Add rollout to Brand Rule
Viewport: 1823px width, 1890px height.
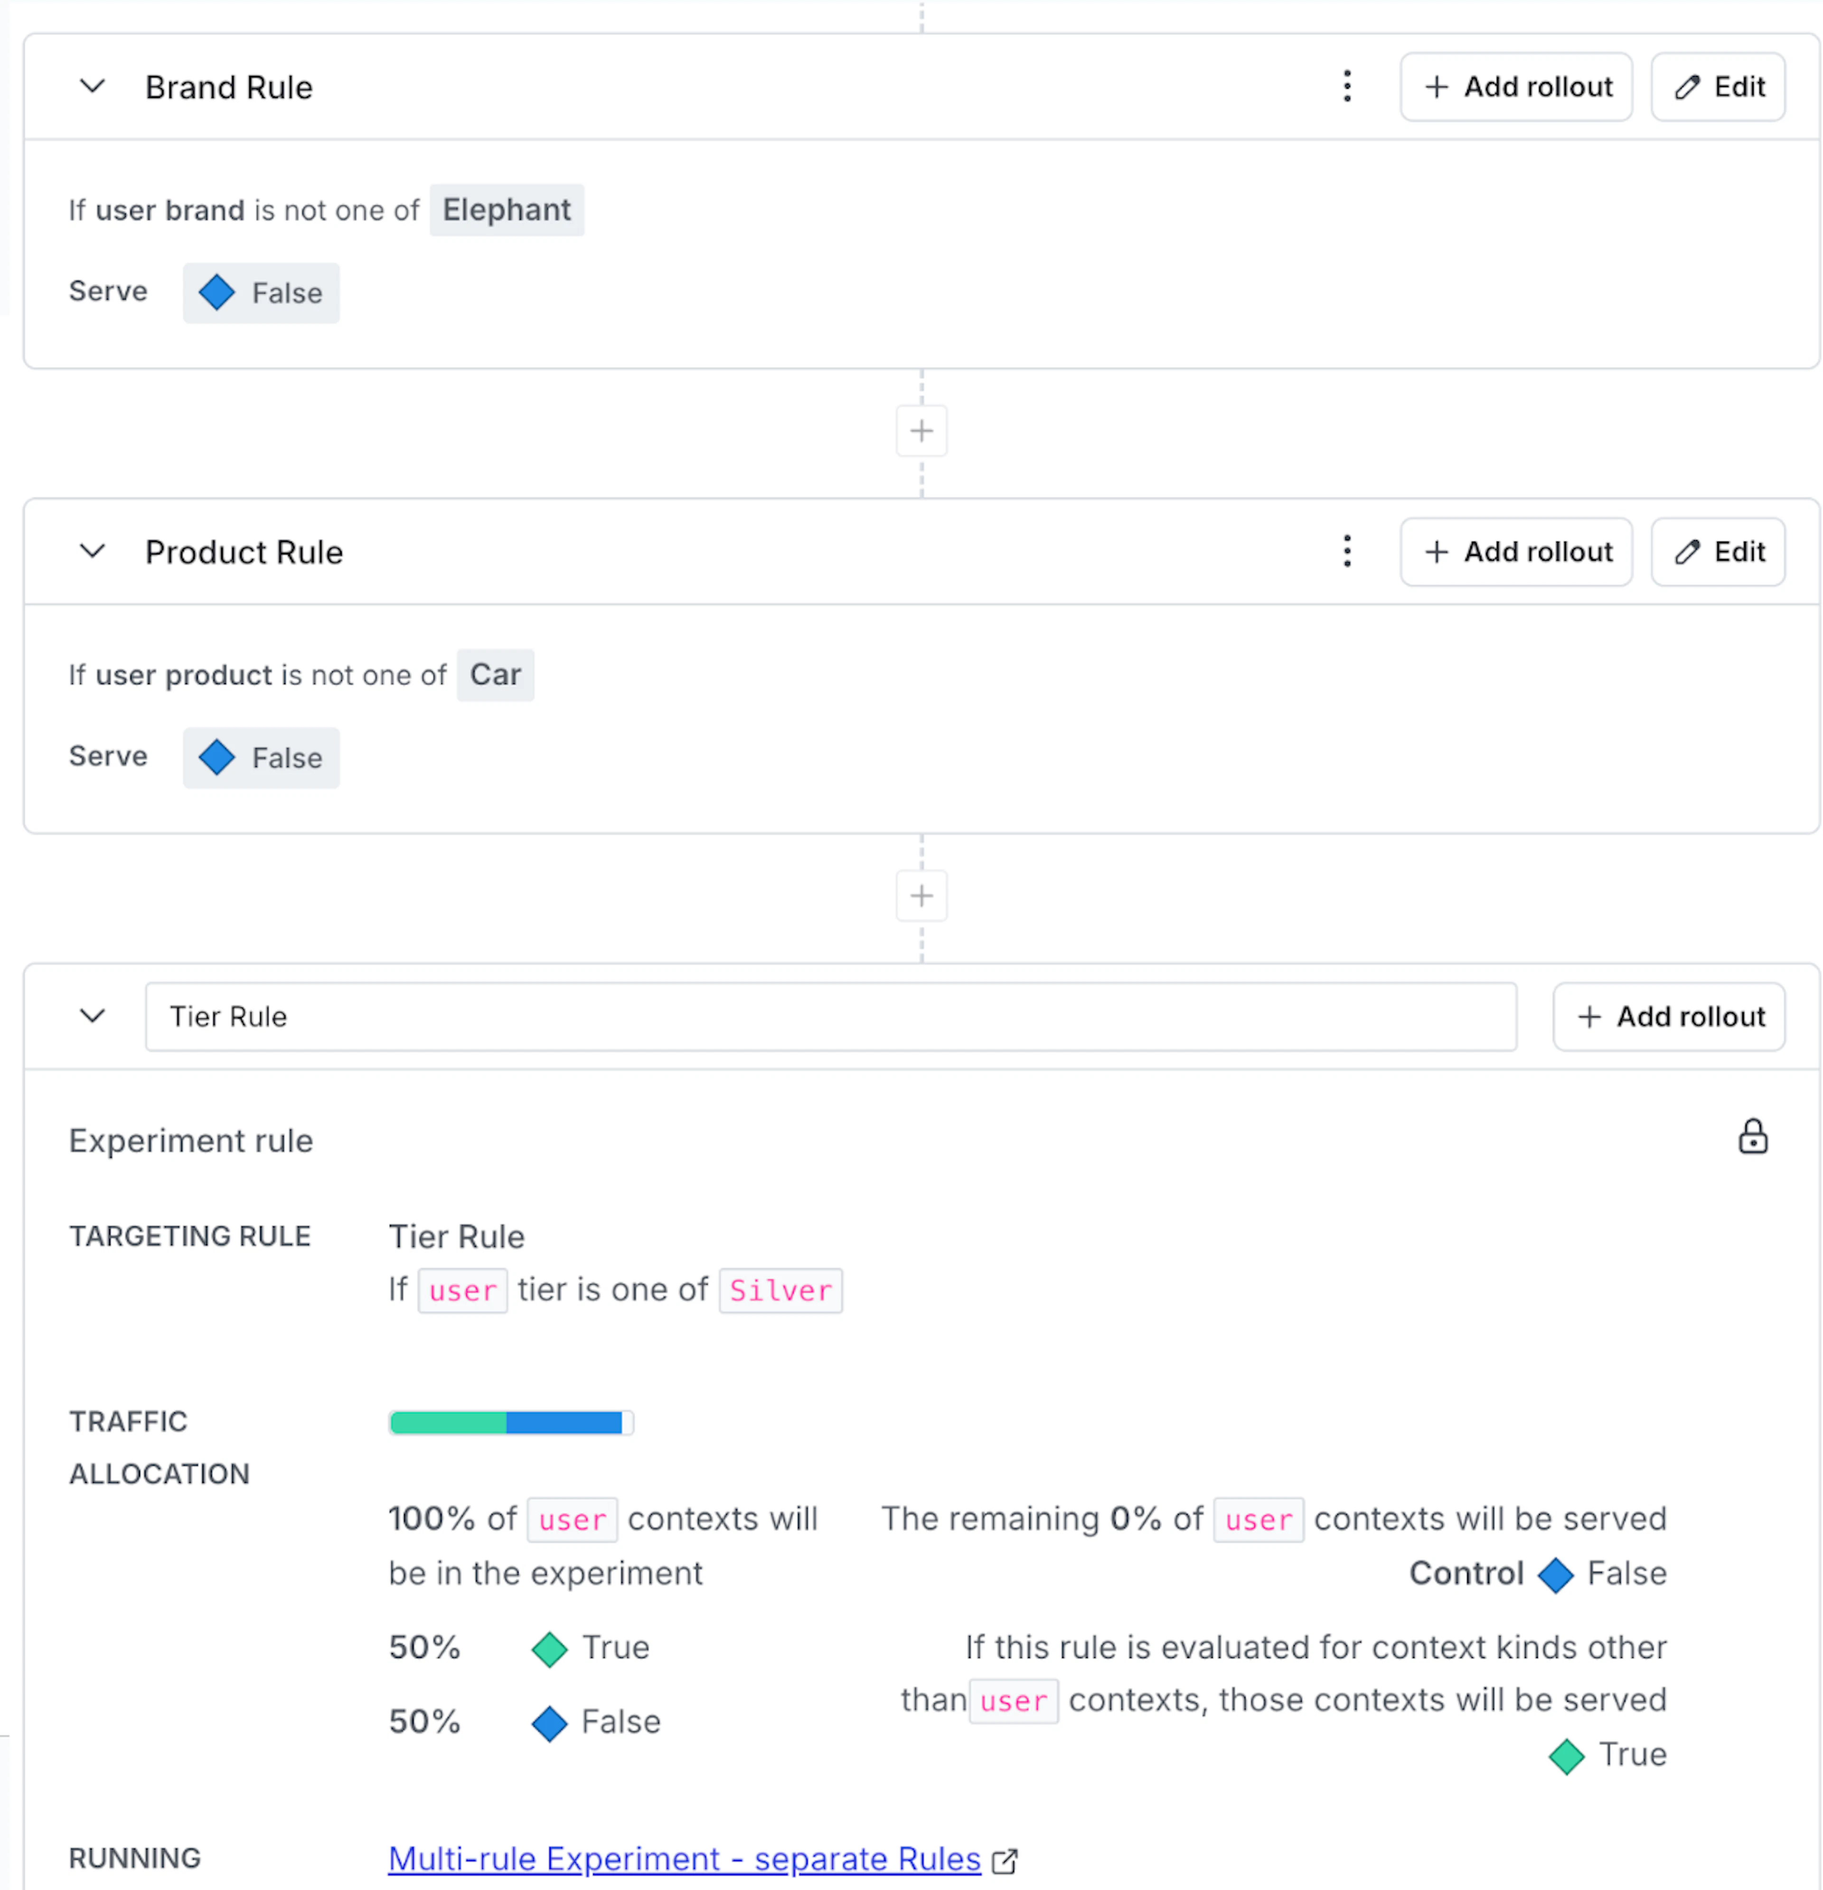click(x=1515, y=87)
